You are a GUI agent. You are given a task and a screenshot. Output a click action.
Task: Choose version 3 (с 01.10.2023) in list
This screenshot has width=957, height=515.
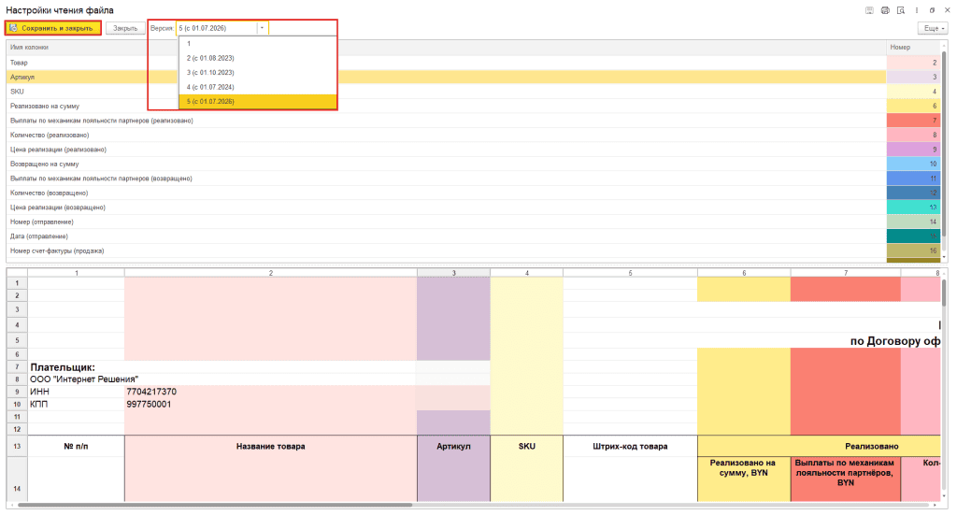pyautogui.click(x=258, y=73)
